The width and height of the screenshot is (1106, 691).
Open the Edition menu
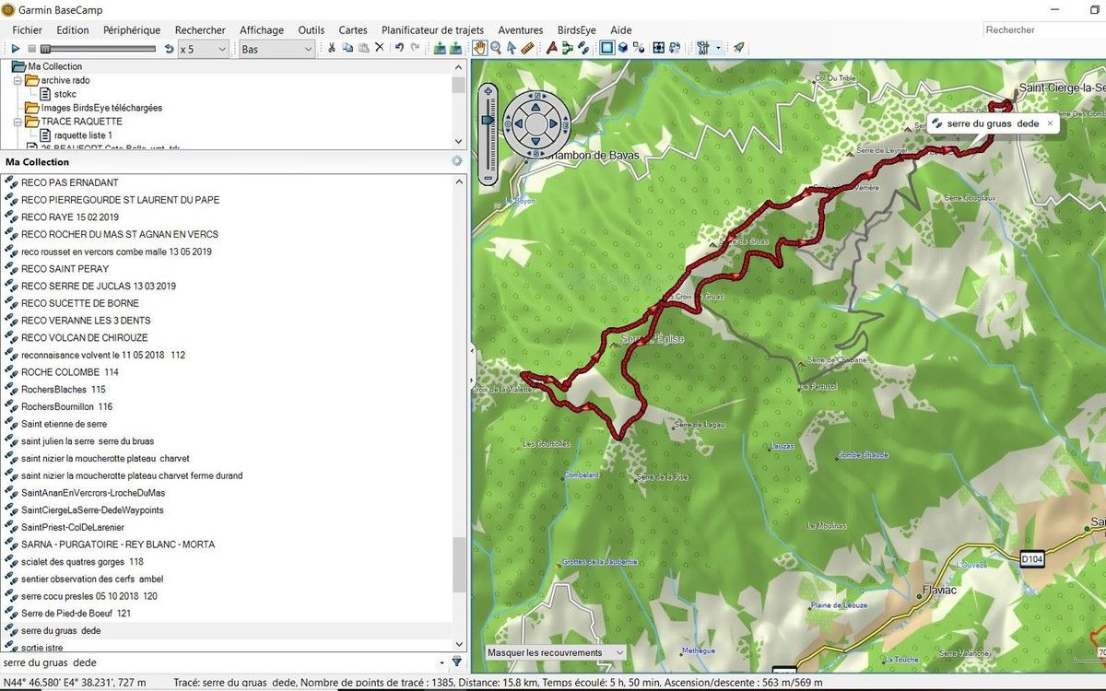73,30
